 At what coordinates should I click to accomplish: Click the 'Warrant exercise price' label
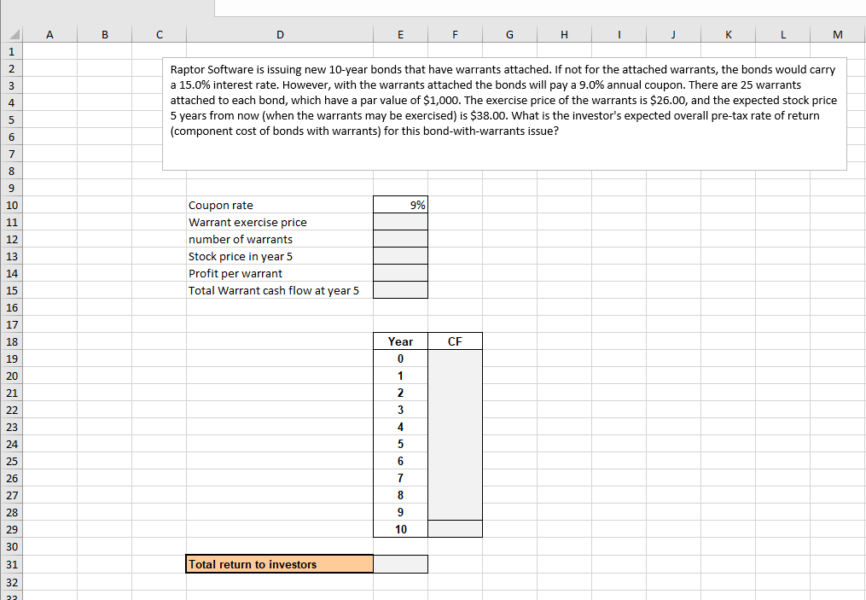[247, 222]
